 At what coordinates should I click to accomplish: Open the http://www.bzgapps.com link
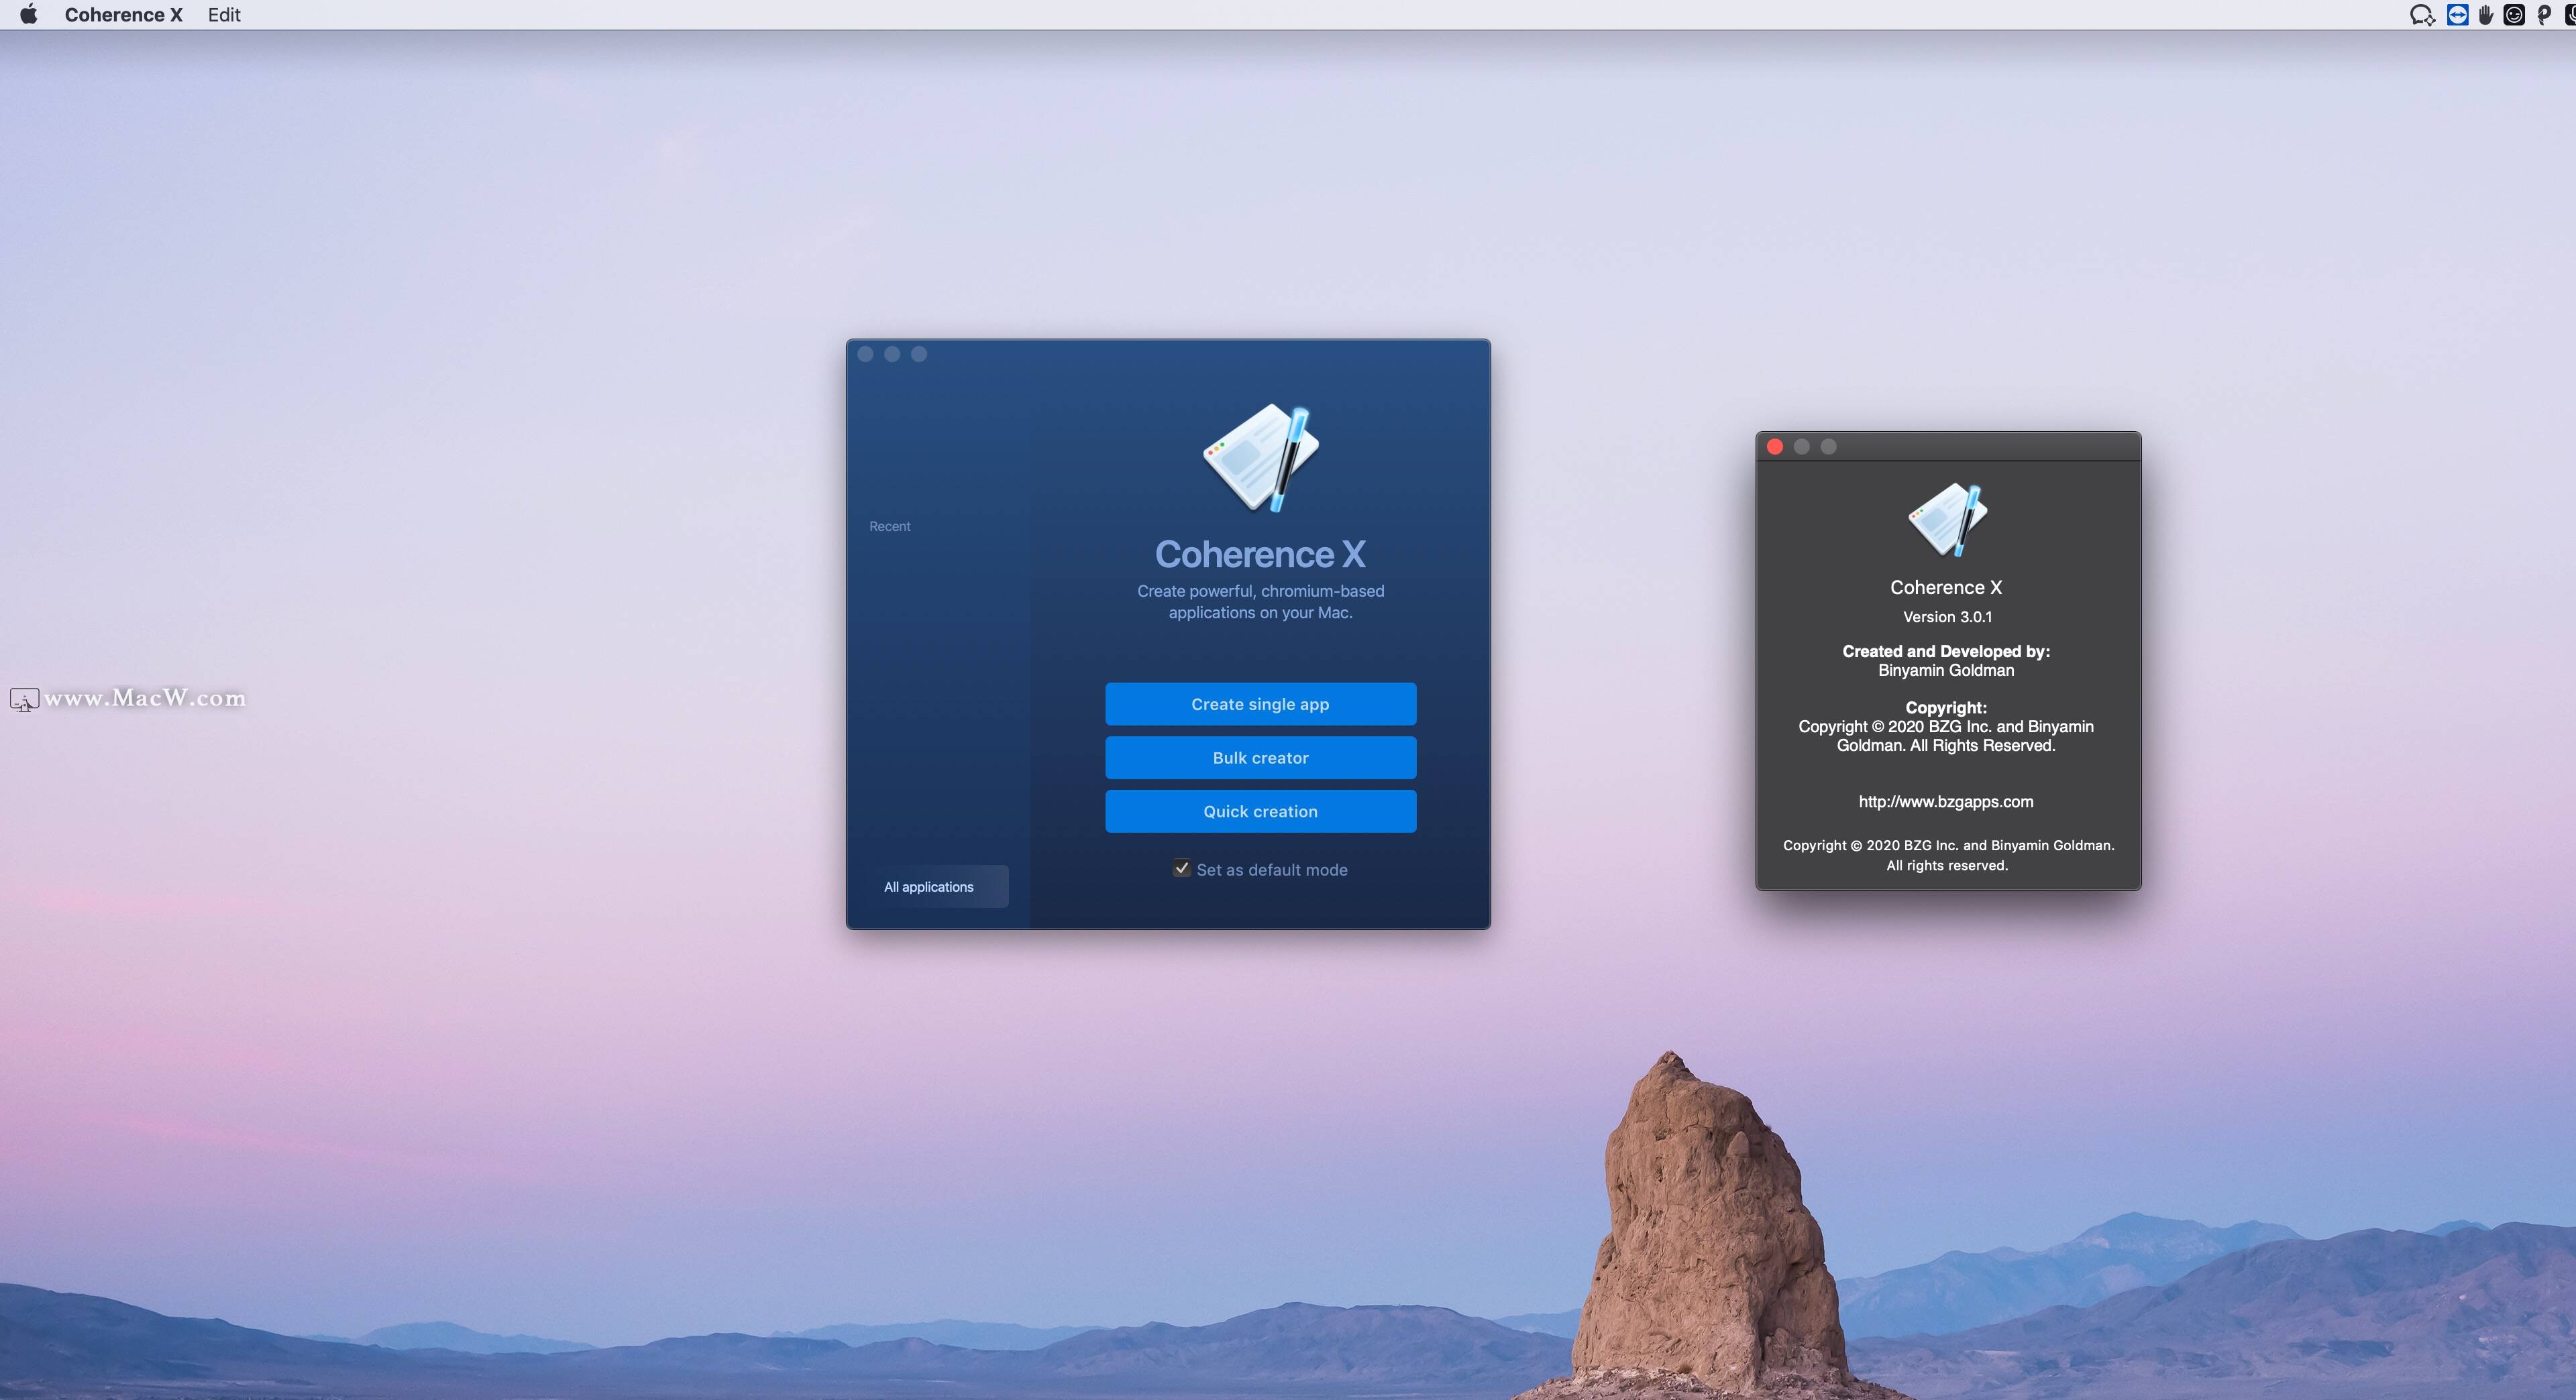1946,801
